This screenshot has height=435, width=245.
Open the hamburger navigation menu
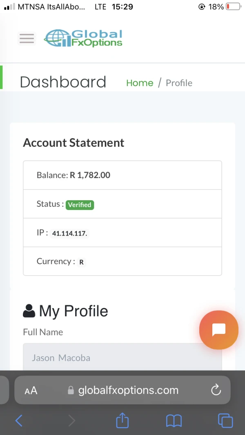point(27,39)
